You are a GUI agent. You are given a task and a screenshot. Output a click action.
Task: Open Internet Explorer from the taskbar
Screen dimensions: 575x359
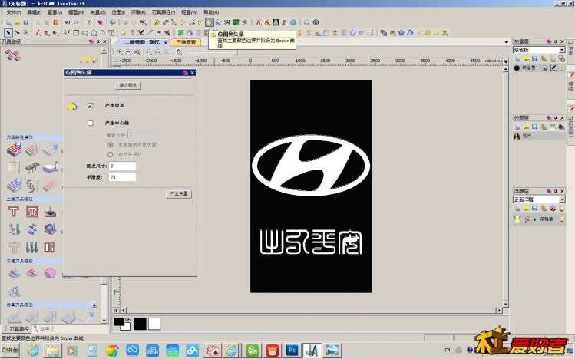pyautogui.click(x=33, y=351)
